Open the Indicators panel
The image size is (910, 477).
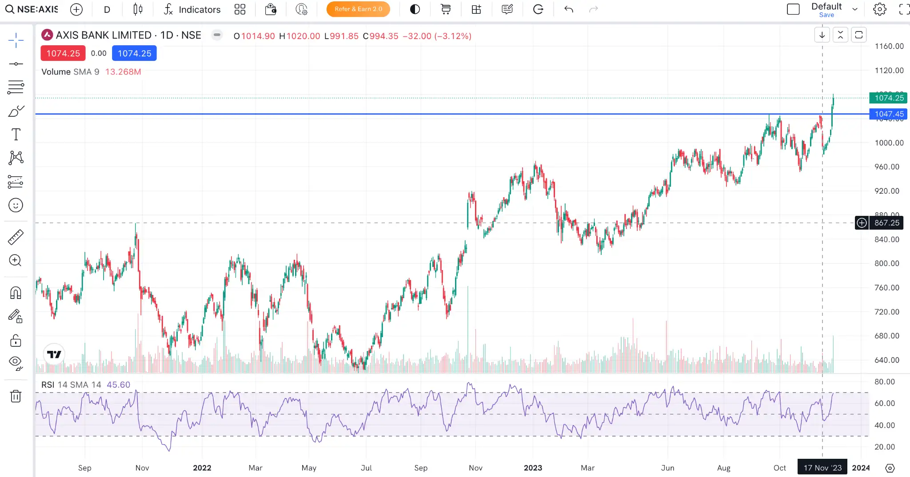click(x=192, y=9)
